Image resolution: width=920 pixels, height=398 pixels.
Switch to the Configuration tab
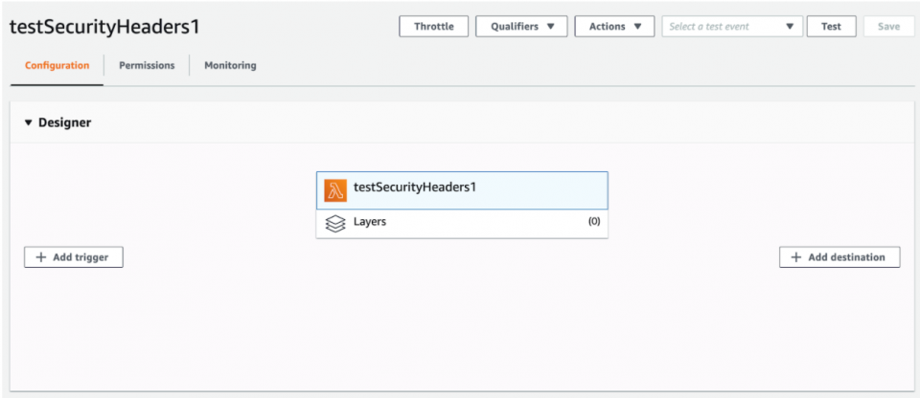pyautogui.click(x=57, y=66)
